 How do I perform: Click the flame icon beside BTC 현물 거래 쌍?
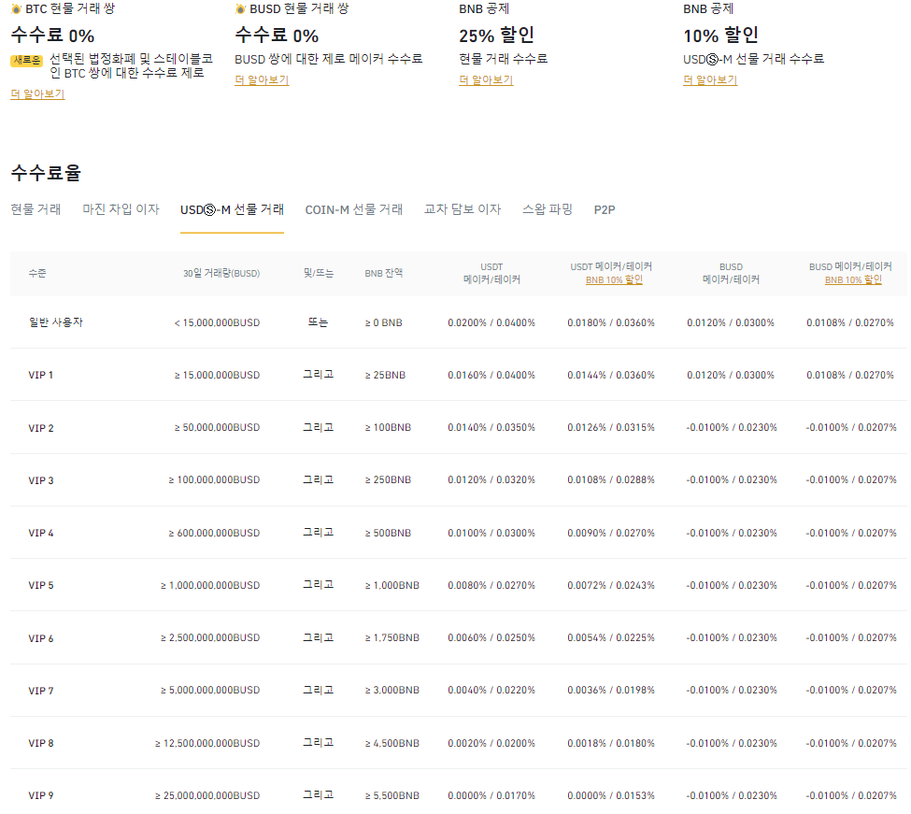pyautogui.click(x=16, y=9)
